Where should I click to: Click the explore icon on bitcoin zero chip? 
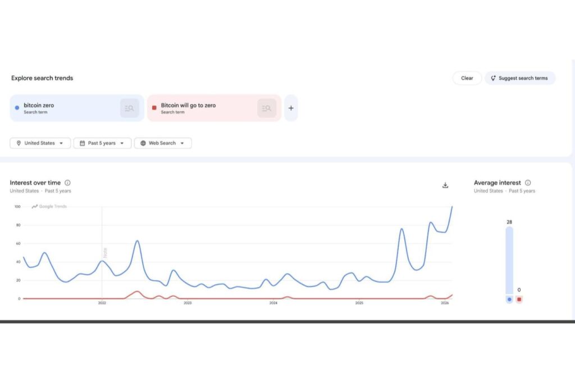click(130, 108)
